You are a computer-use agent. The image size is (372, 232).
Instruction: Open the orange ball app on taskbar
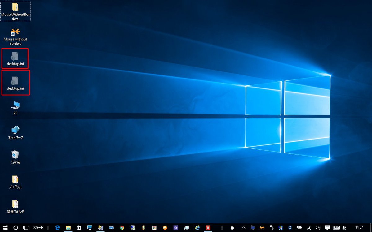click(165, 227)
